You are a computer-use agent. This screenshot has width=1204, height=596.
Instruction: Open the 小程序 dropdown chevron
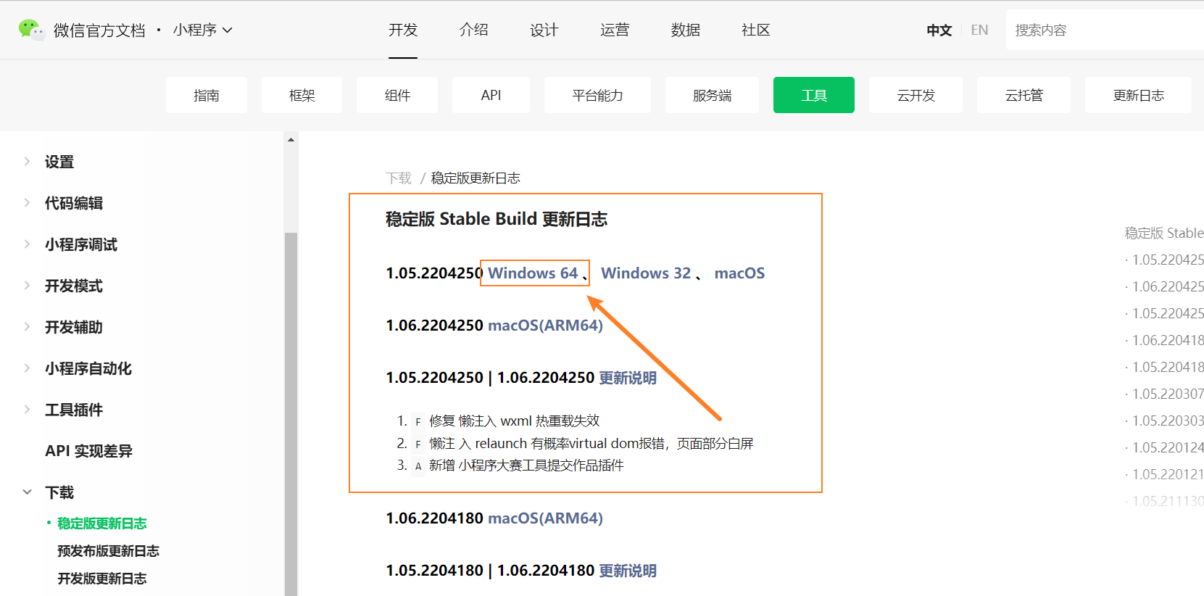[227, 30]
